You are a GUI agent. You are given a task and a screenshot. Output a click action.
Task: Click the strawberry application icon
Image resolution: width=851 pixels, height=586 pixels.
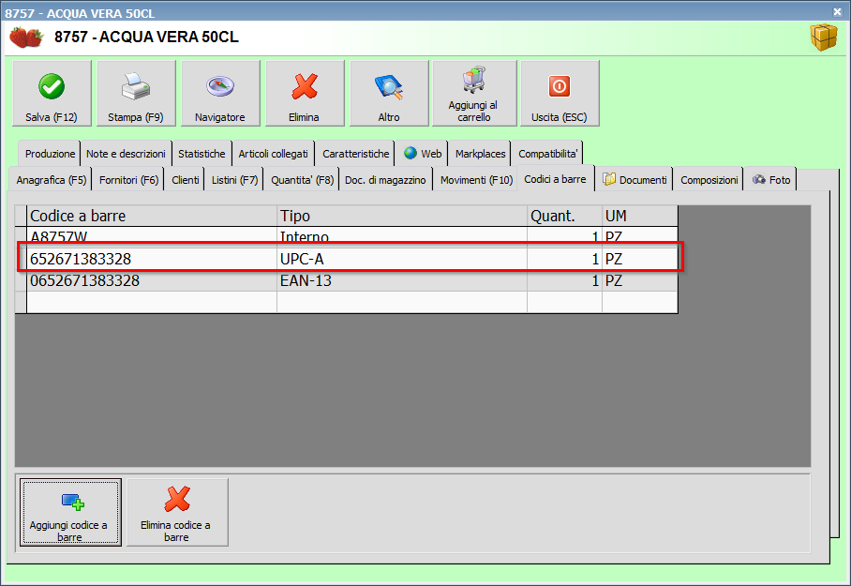pos(26,37)
